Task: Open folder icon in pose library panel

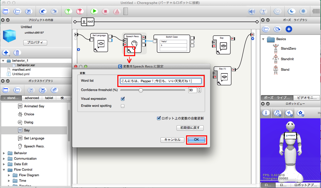Action: 266,29
